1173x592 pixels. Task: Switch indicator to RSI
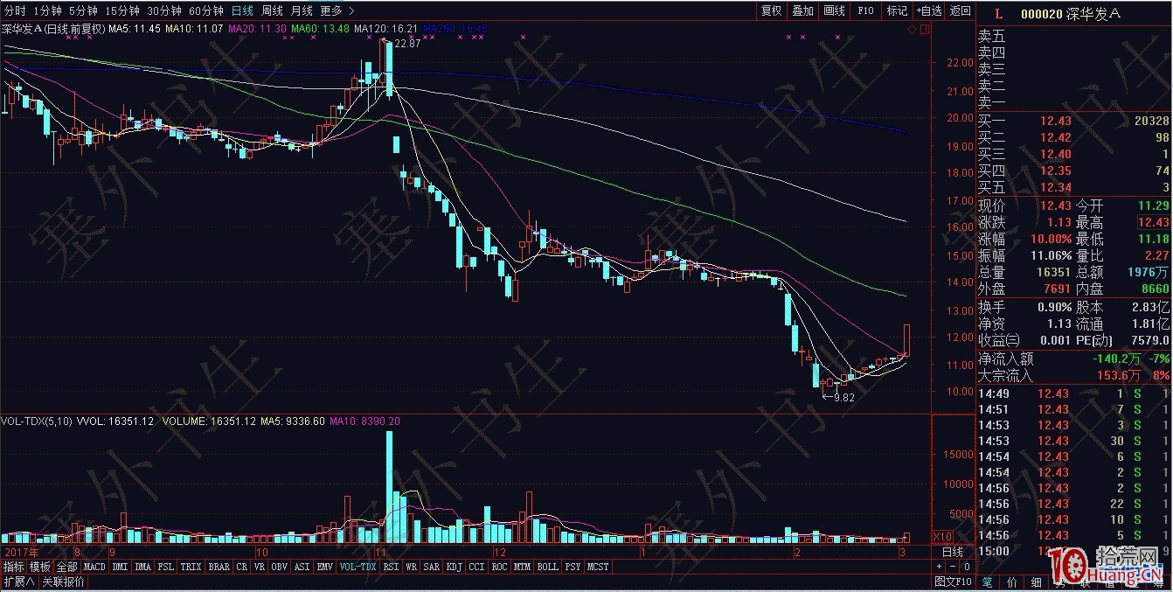[391, 567]
